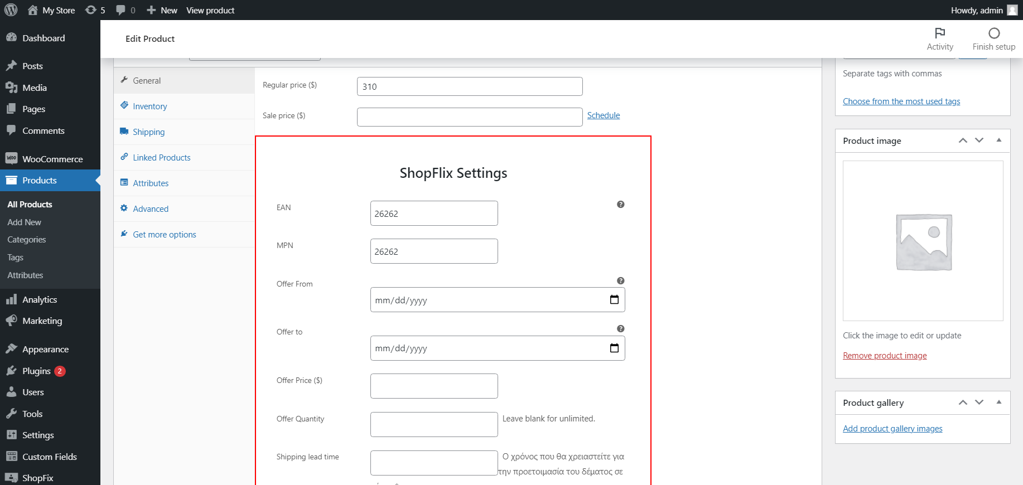Open Media library menu
The width and height of the screenshot is (1023, 485).
[50, 88]
